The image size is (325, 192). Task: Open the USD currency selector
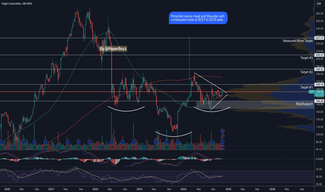319,3
